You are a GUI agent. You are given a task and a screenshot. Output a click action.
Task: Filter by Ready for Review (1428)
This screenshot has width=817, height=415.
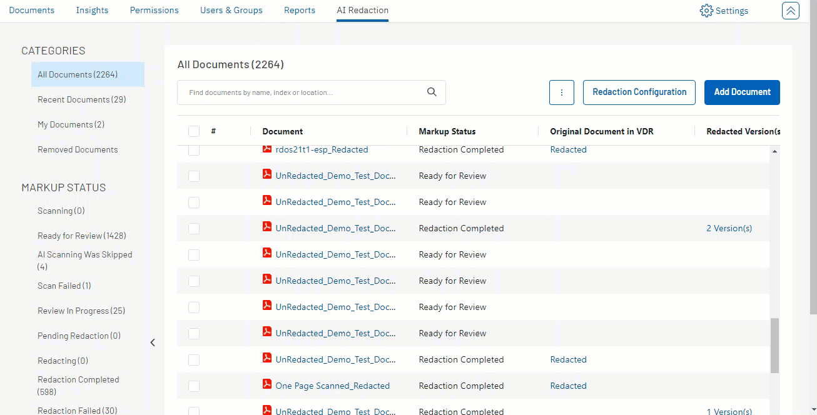tap(81, 236)
